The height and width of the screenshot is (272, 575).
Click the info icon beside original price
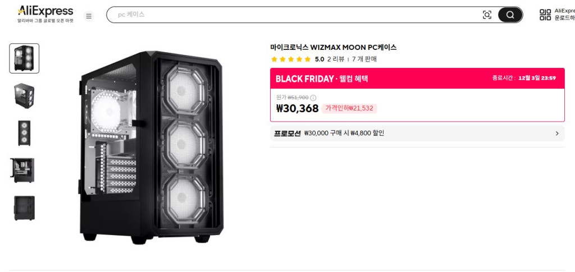[x=313, y=98]
